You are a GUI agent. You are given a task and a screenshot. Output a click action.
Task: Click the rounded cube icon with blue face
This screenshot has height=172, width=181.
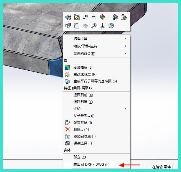111,26
